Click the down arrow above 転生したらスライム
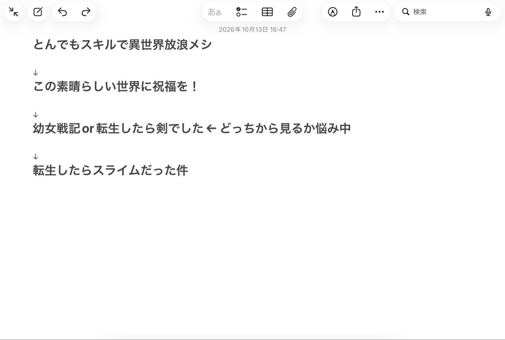Viewport: 505px width, 340px height. pos(35,157)
